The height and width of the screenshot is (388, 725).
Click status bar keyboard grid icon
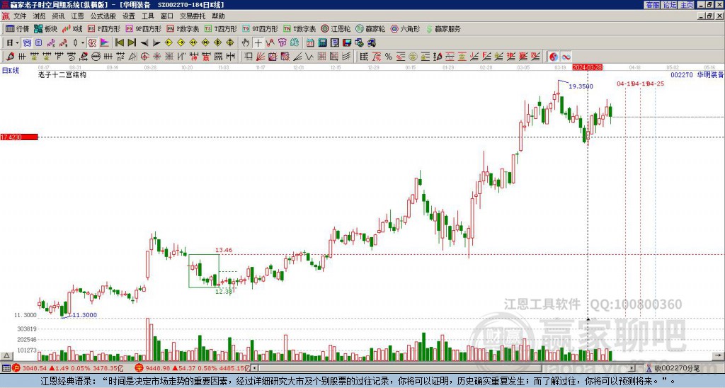(6, 368)
